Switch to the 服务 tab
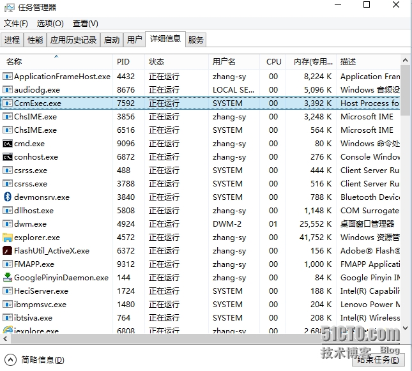The image size is (412, 371). (195, 40)
